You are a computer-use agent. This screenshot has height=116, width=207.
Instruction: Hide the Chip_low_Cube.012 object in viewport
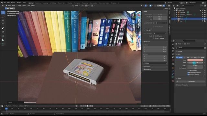[202, 15]
